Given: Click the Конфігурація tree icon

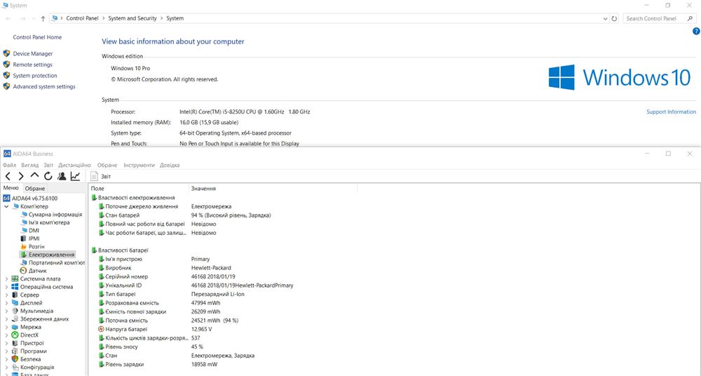Looking at the screenshot, I should [15, 367].
